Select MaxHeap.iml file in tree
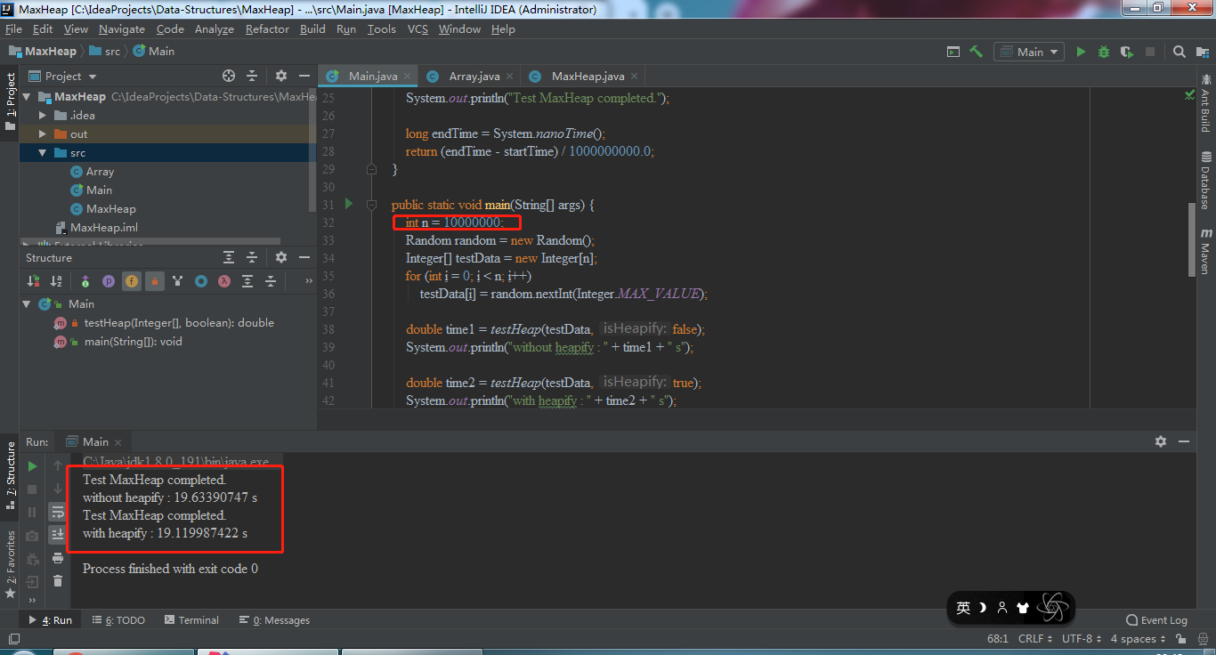The width and height of the screenshot is (1216, 655). point(104,227)
